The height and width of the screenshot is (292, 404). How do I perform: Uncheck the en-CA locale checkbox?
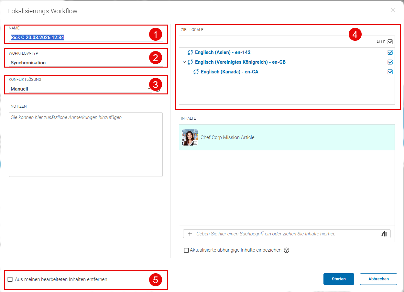pyautogui.click(x=390, y=72)
